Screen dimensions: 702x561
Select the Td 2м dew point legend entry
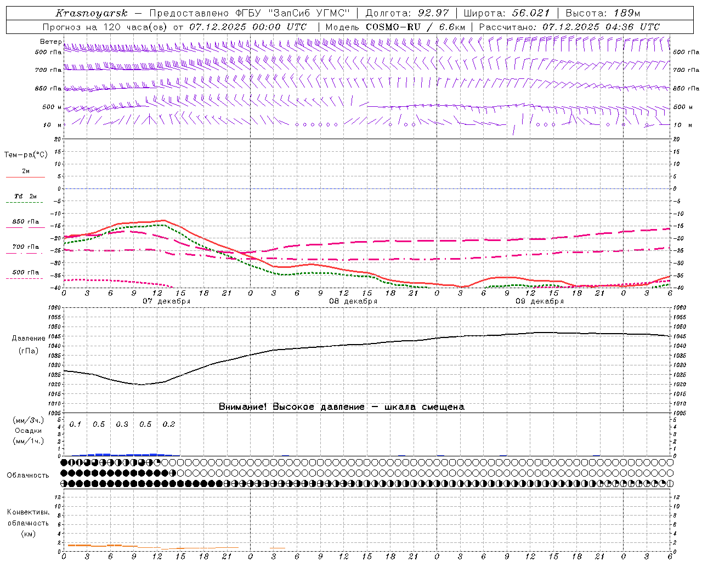click(25, 197)
